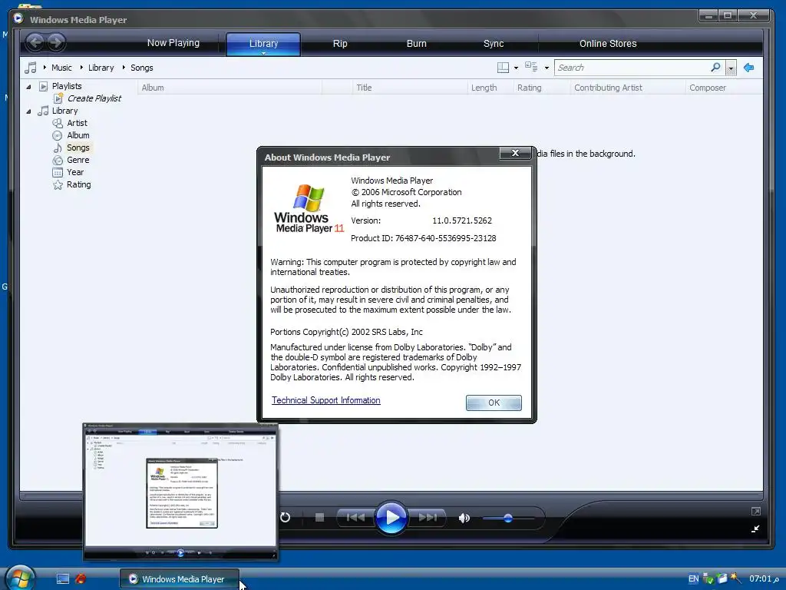Go back with the Back arrow button
786x590 pixels.
35,42
